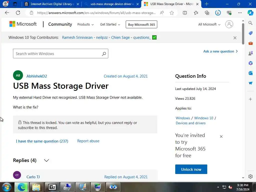
Task: Open Microsoft 365 icon in sidebar
Action: click(250, 63)
